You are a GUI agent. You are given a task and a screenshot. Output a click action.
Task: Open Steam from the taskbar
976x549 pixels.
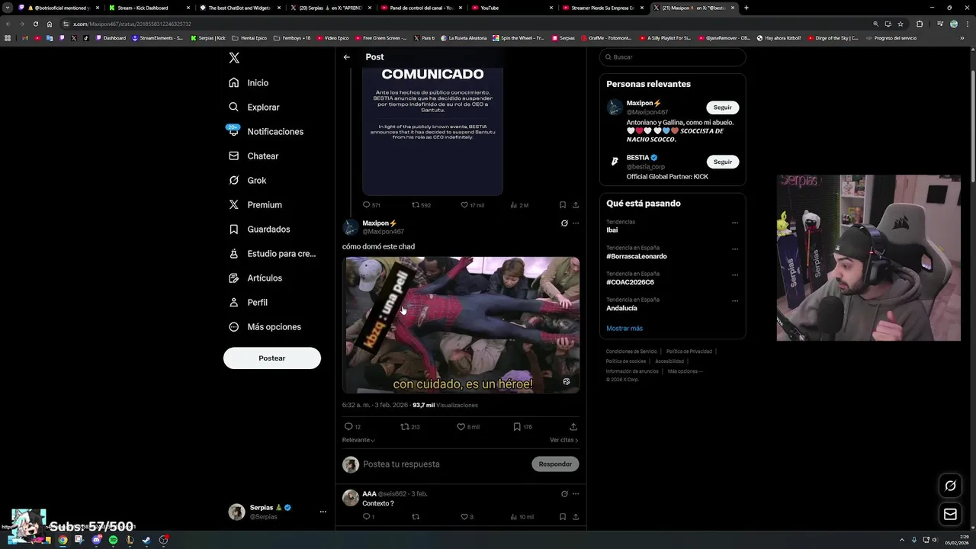tap(146, 540)
